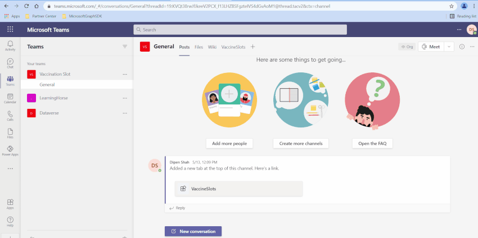The image size is (478, 238).
Task: Click the Microsoft Teams title
Action: click(48, 30)
